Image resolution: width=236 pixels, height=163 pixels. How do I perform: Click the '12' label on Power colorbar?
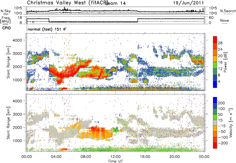220,69
